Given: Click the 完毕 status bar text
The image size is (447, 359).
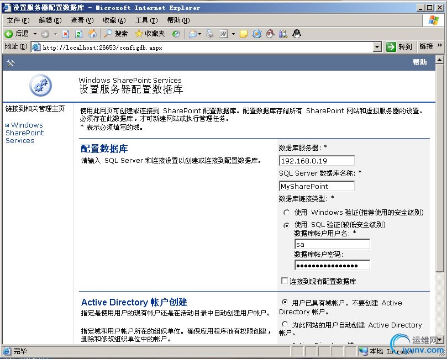Looking at the screenshot, I should [x=20, y=351].
